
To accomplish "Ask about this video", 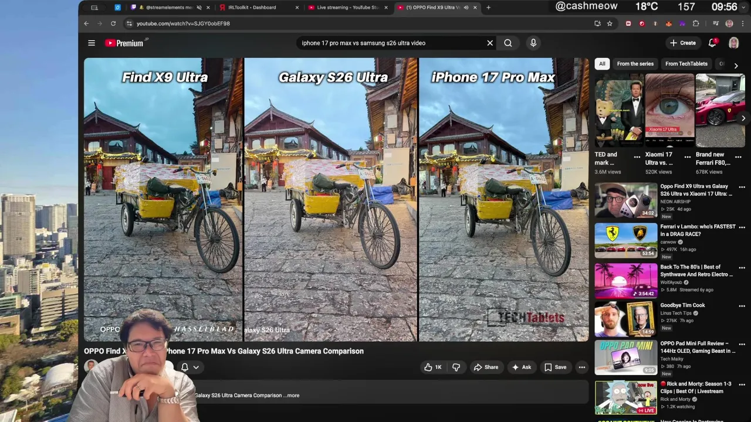I will pos(522,367).
